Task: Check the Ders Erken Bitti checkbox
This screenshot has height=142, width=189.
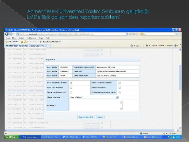Action: click(x=119, y=88)
